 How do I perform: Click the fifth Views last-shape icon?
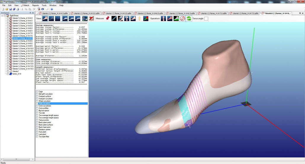click(71, 18)
